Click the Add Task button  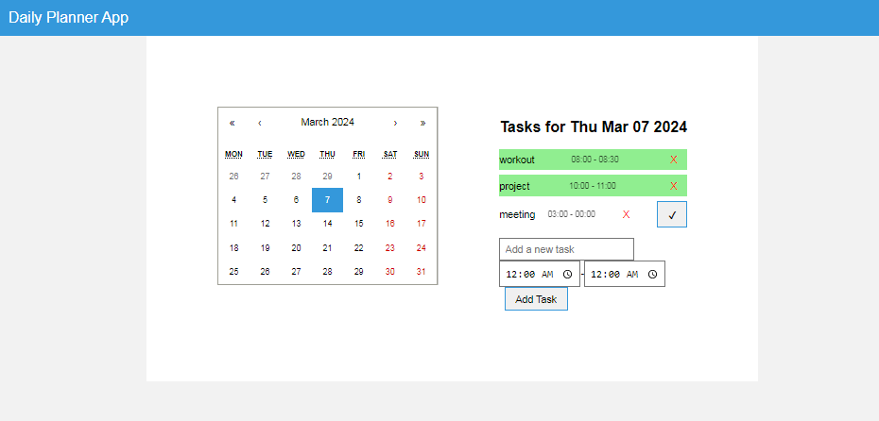point(536,299)
